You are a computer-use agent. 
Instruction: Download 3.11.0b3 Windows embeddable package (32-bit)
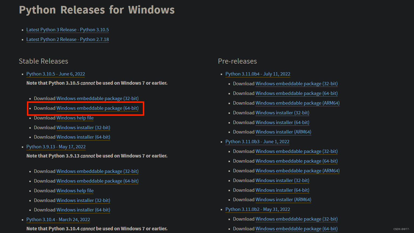tap(296, 151)
